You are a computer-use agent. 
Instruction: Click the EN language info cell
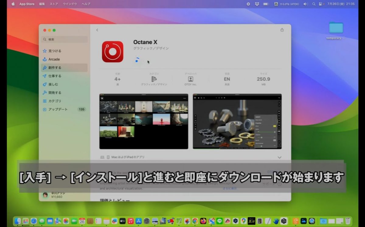pyautogui.click(x=227, y=79)
